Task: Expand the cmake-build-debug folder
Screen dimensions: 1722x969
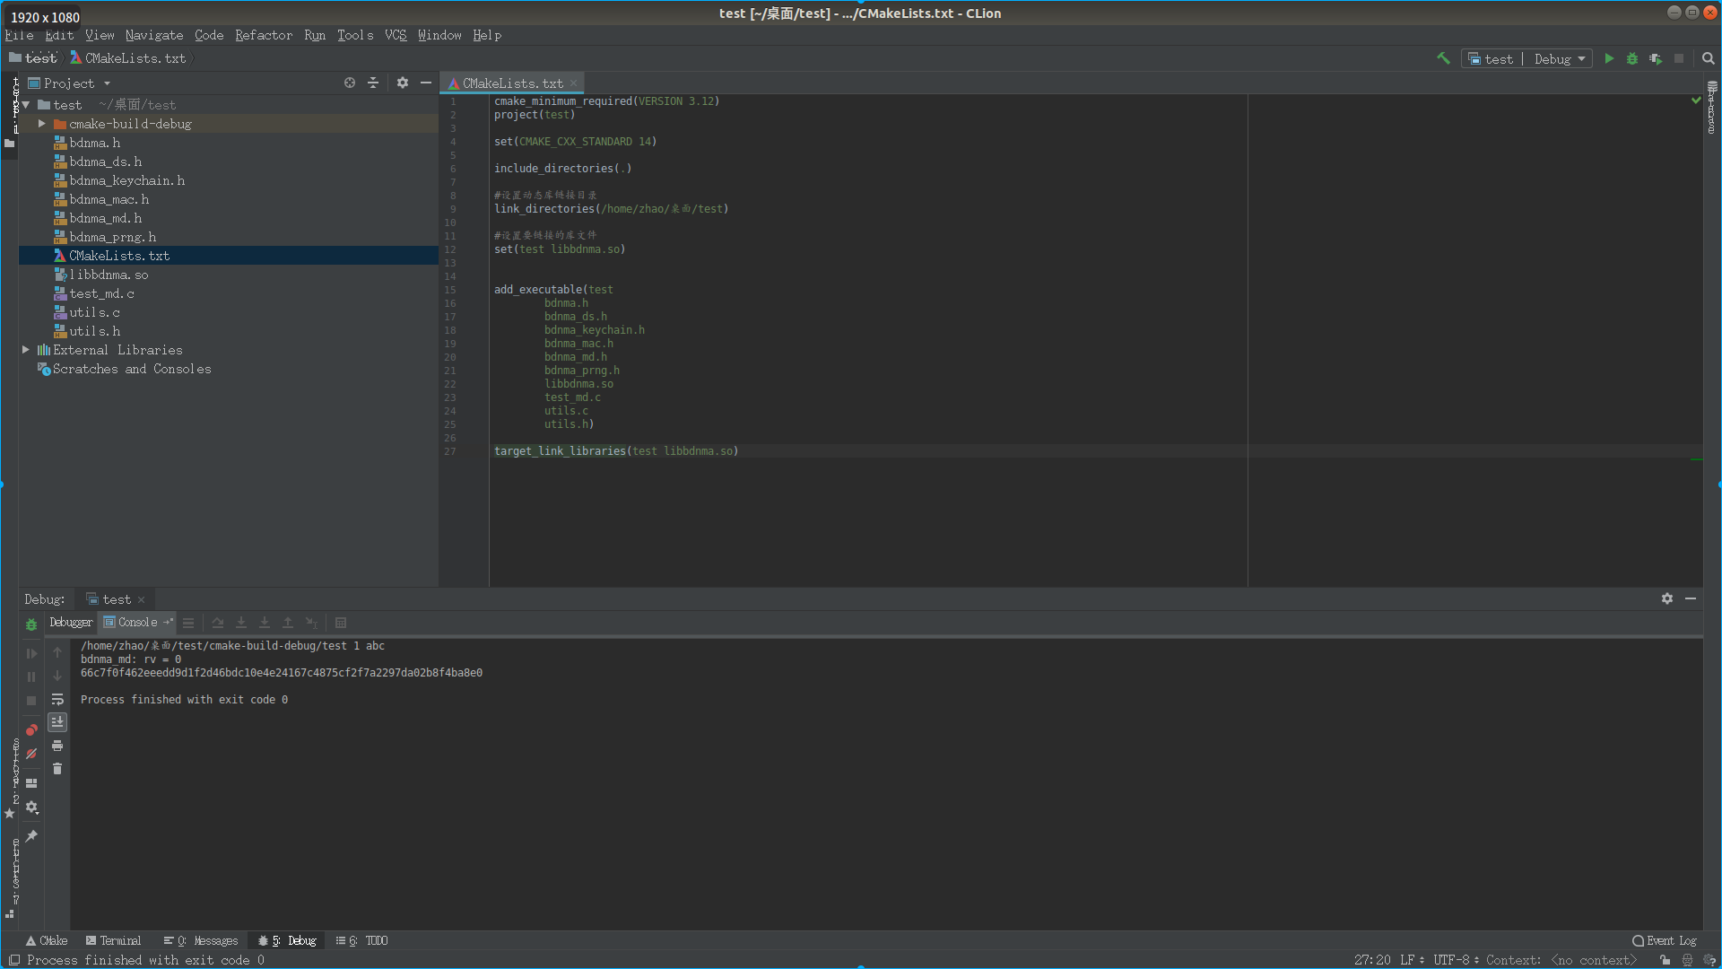Action: (x=40, y=124)
